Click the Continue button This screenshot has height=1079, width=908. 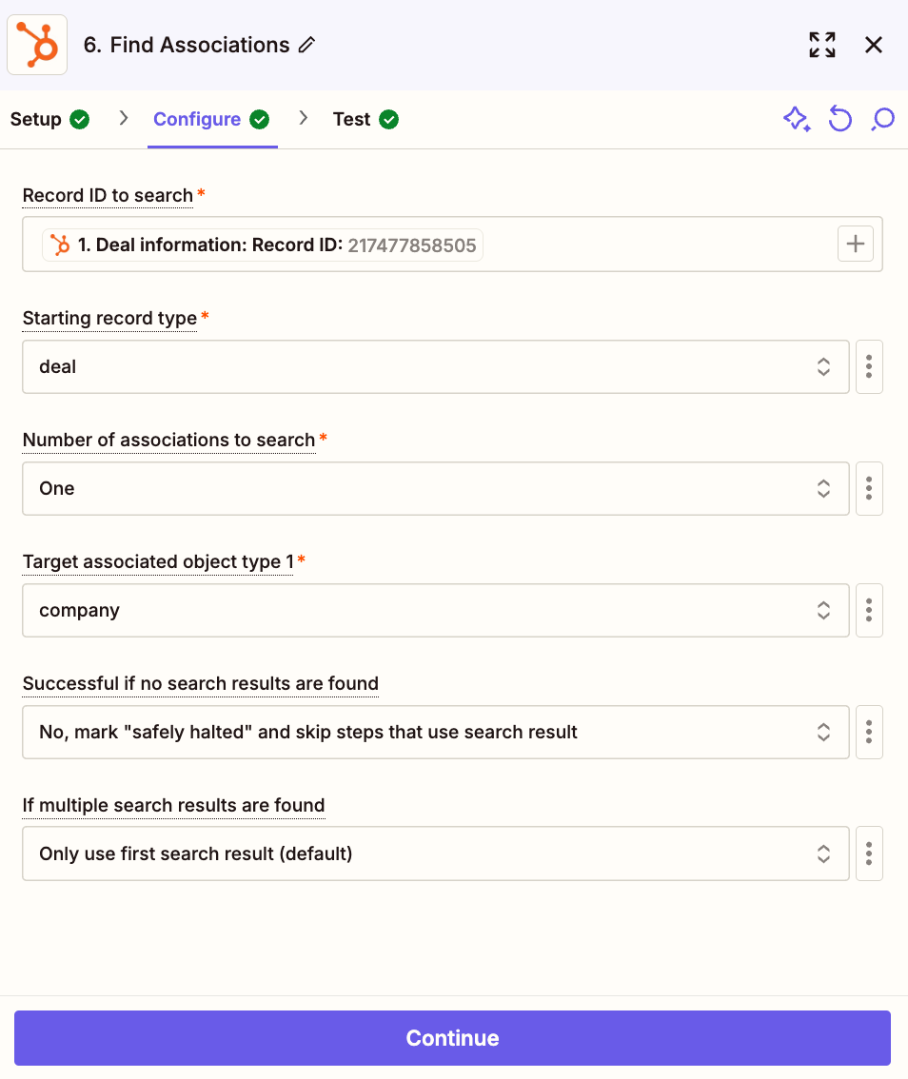(452, 1038)
